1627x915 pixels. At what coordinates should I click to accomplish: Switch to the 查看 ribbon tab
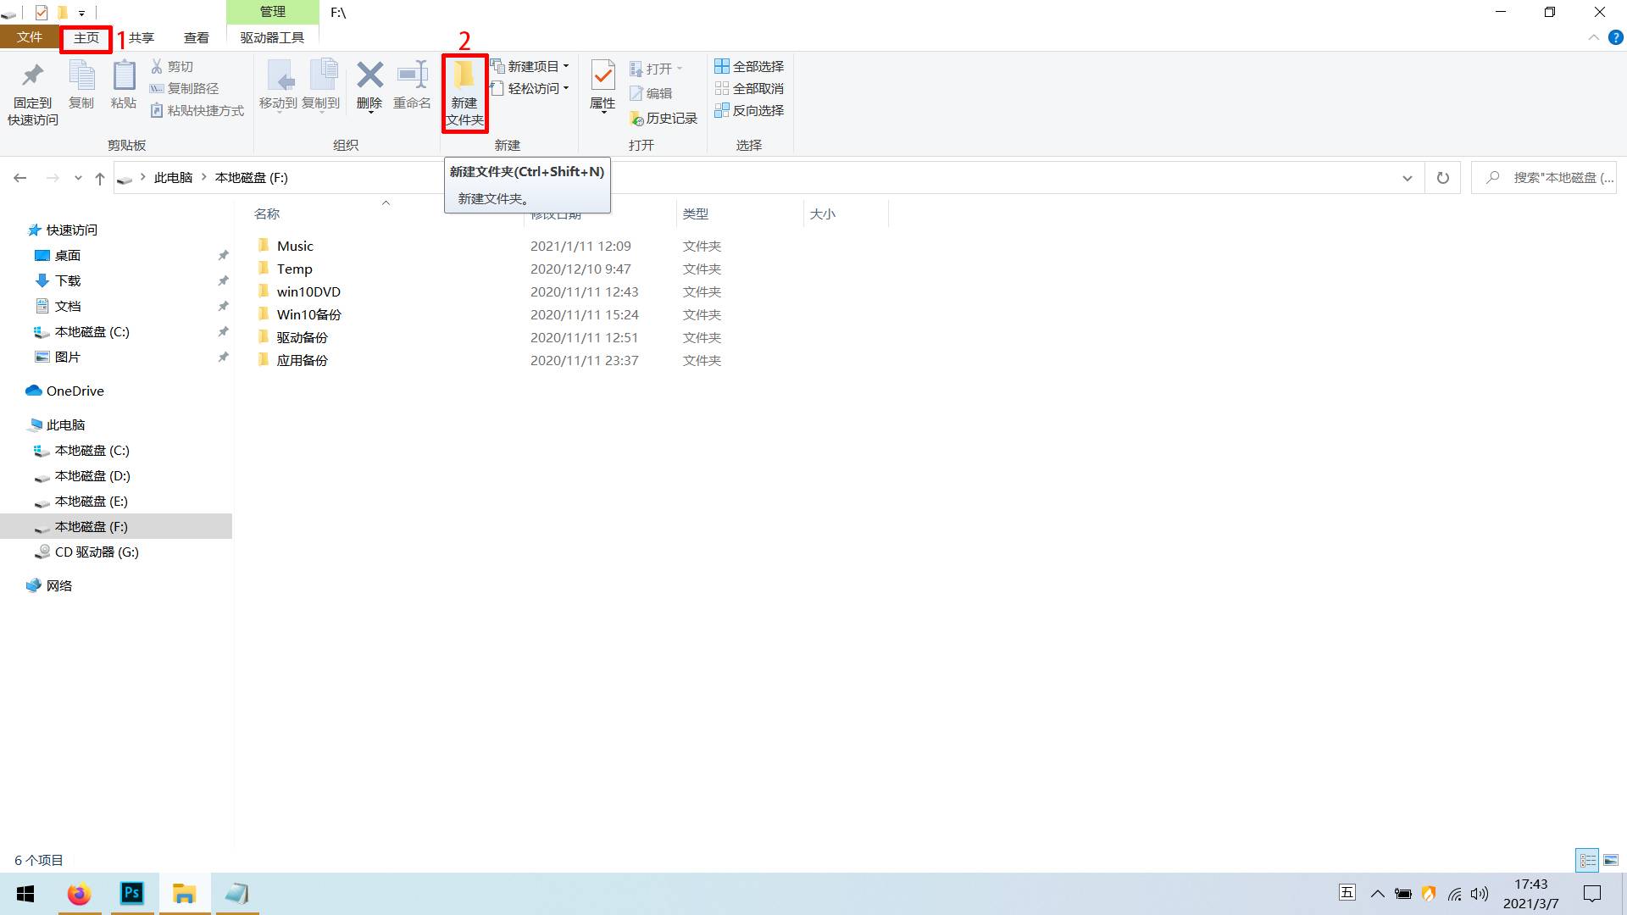click(196, 37)
